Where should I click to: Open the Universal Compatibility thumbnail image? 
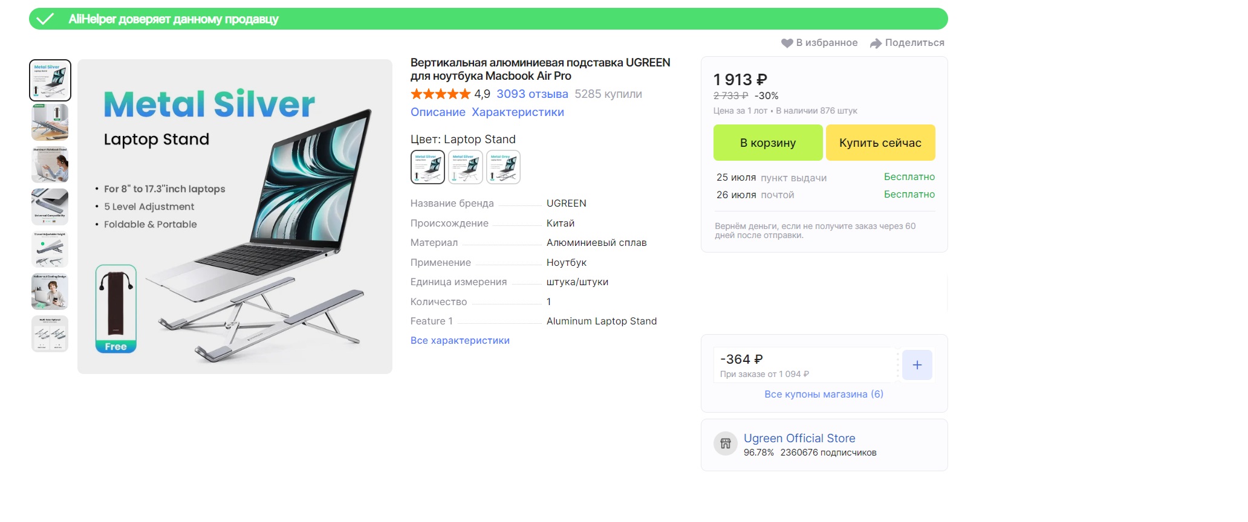50,207
